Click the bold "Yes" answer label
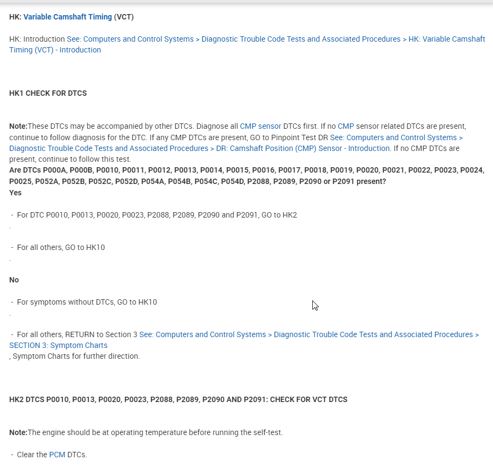493x467 pixels. point(16,193)
